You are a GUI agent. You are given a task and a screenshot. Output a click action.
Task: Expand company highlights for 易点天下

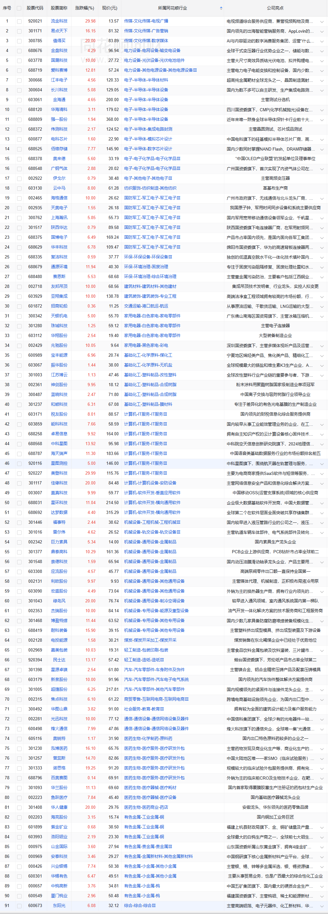click(x=322, y=31)
